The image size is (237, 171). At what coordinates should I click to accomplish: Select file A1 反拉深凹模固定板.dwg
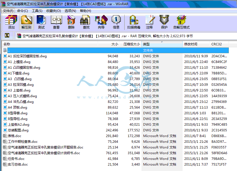click(27, 56)
